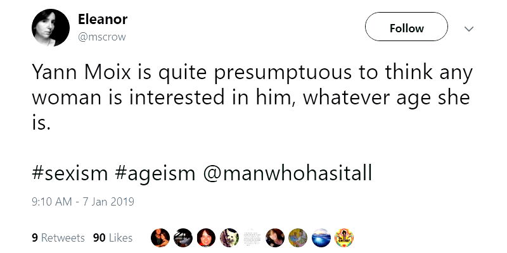Click the second, black-and-white liker avatar

pos(183,238)
